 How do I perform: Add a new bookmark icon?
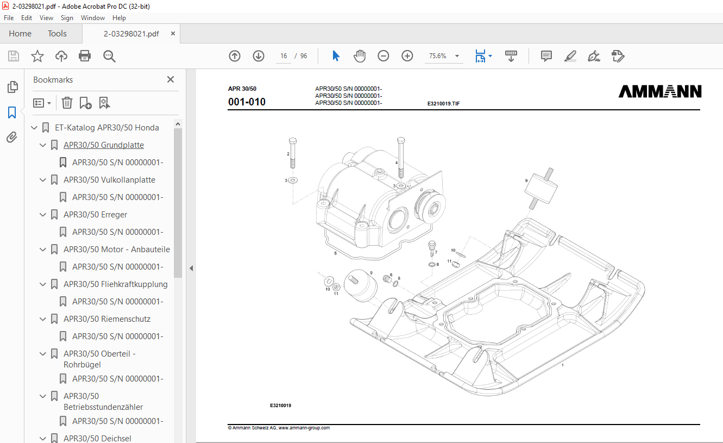tap(85, 103)
